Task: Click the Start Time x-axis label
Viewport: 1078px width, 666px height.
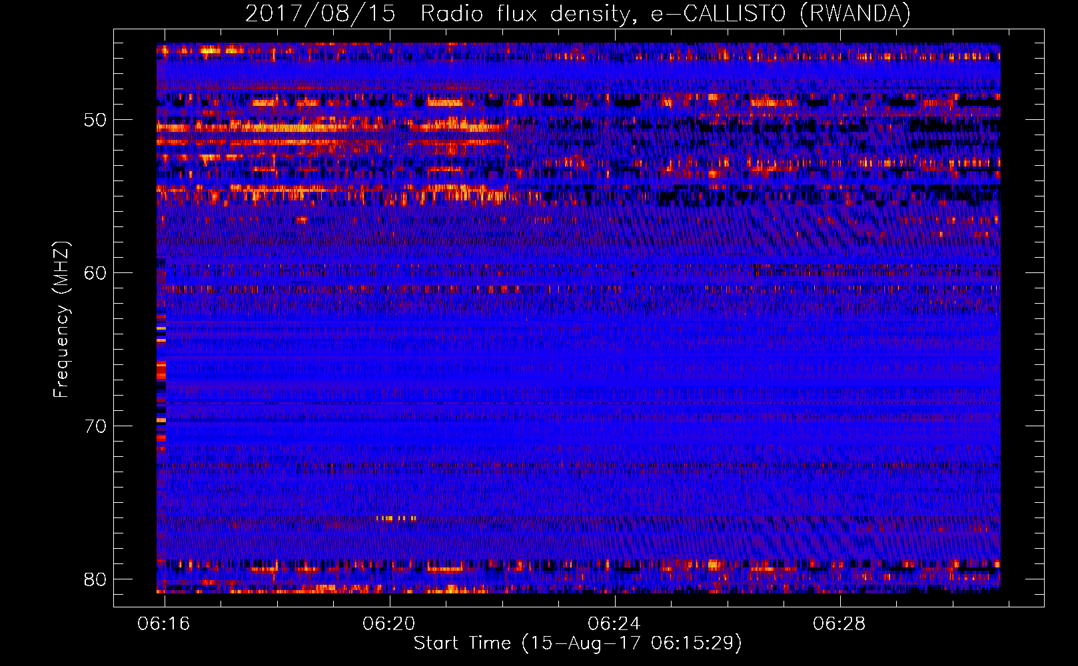Action: [578, 643]
